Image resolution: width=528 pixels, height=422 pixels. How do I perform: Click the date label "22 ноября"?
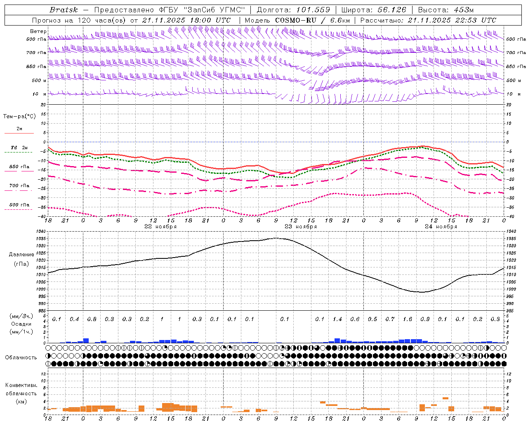[160, 227]
